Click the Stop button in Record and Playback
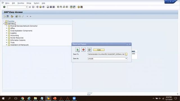Viewport: 180px width, 101px height. pos(89,50)
